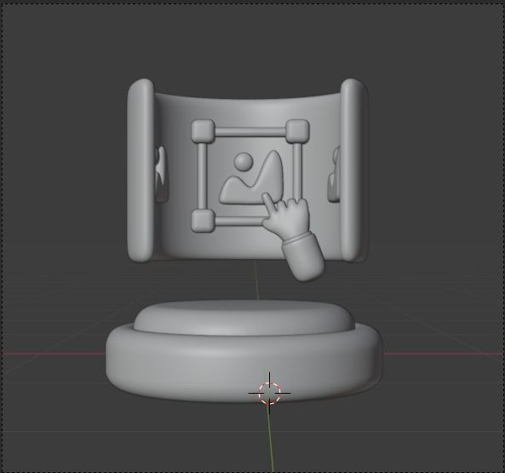Select the top horizontal bar of the frame

point(250,132)
